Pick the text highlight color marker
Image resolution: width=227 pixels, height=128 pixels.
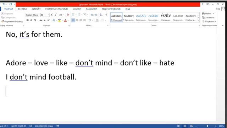point(59,20)
